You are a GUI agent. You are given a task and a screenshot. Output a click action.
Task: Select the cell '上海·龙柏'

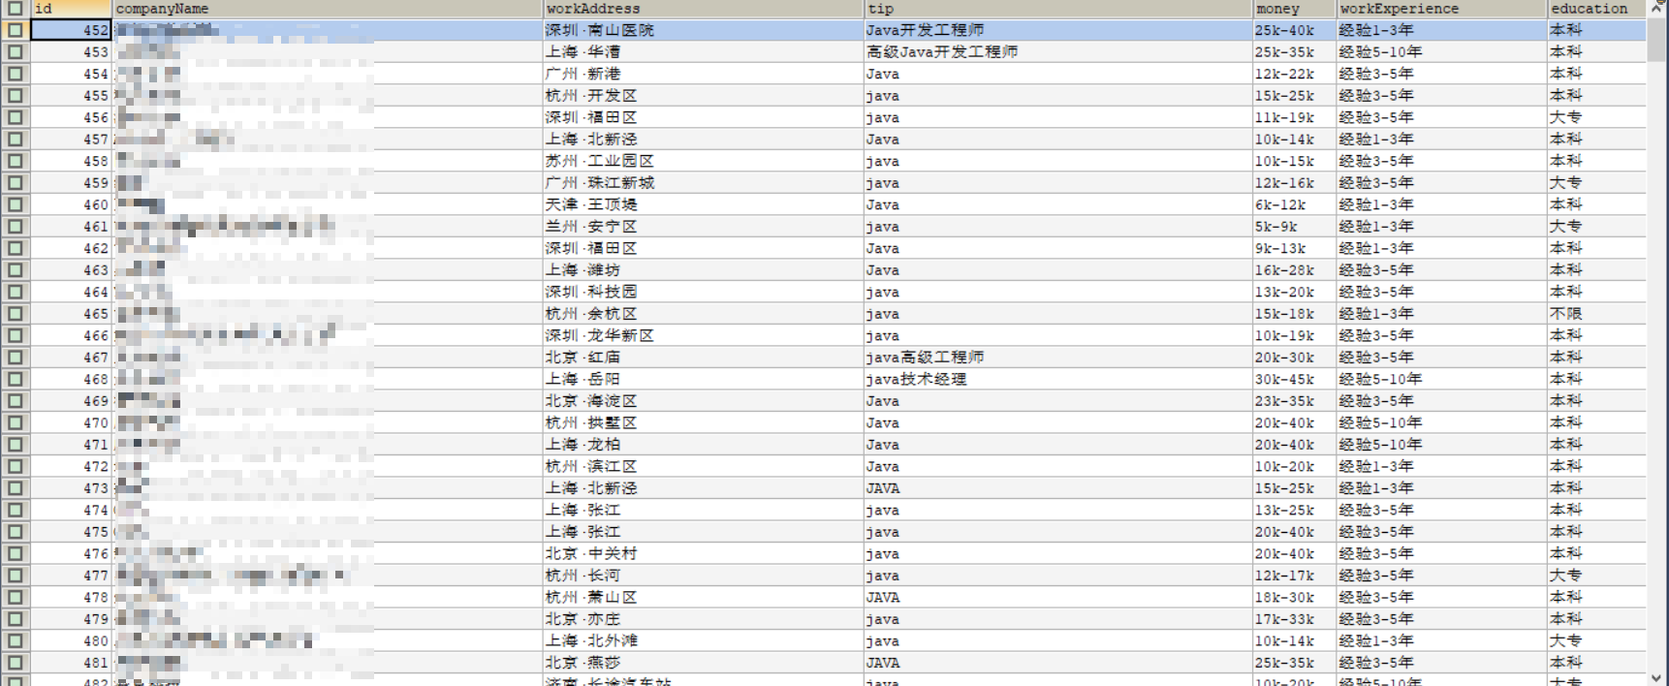(703, 444)
